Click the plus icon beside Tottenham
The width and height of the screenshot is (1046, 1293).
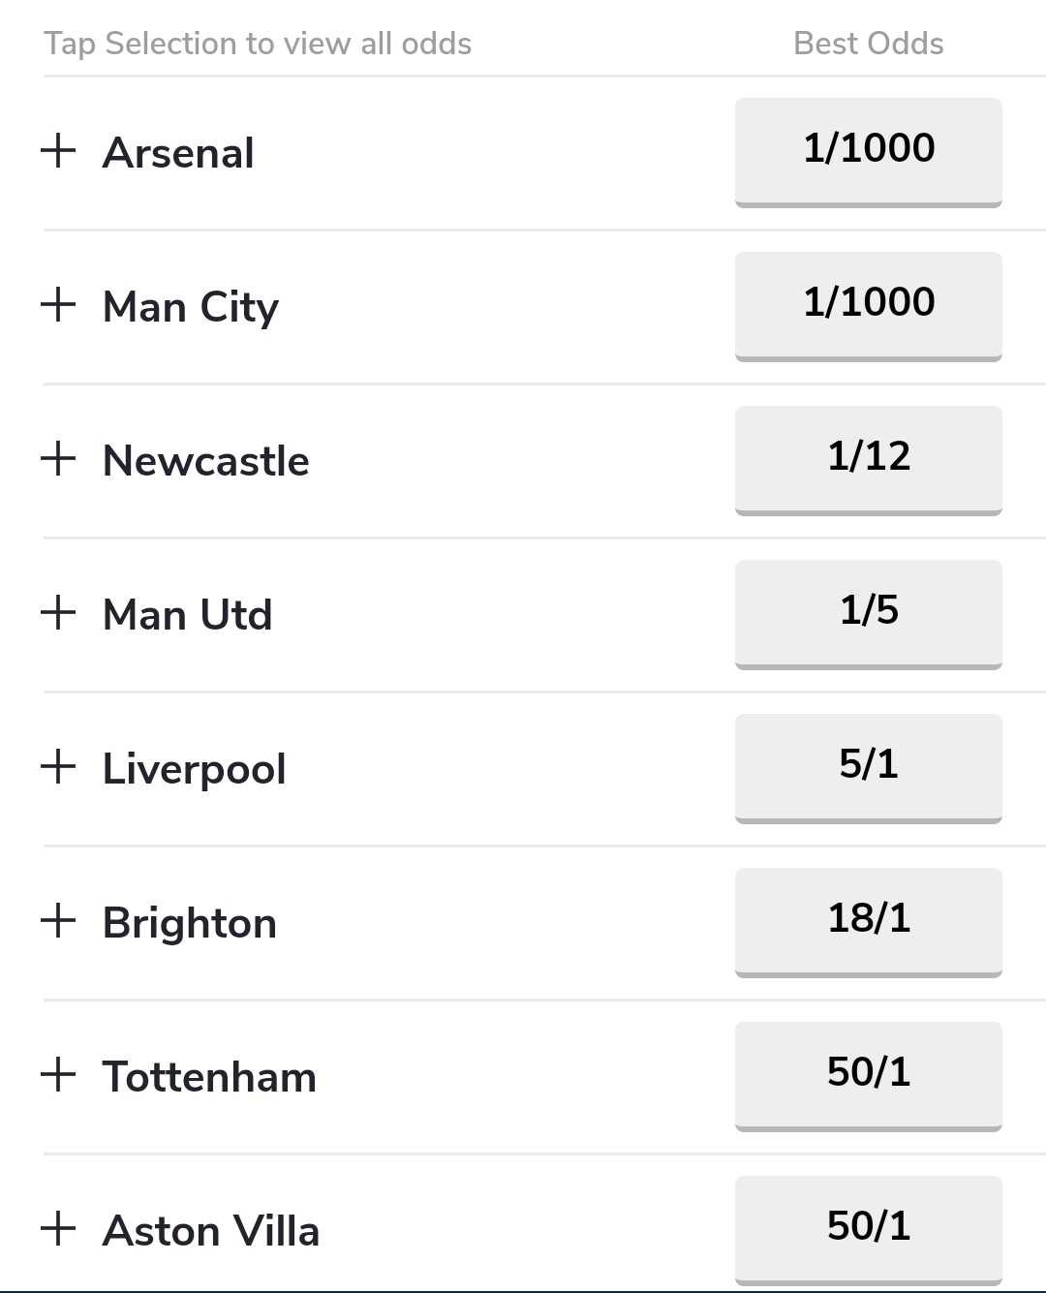(58, 1074)
